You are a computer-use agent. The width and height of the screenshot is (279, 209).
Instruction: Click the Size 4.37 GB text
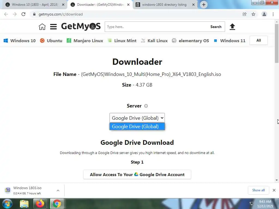tap(137, 85)
